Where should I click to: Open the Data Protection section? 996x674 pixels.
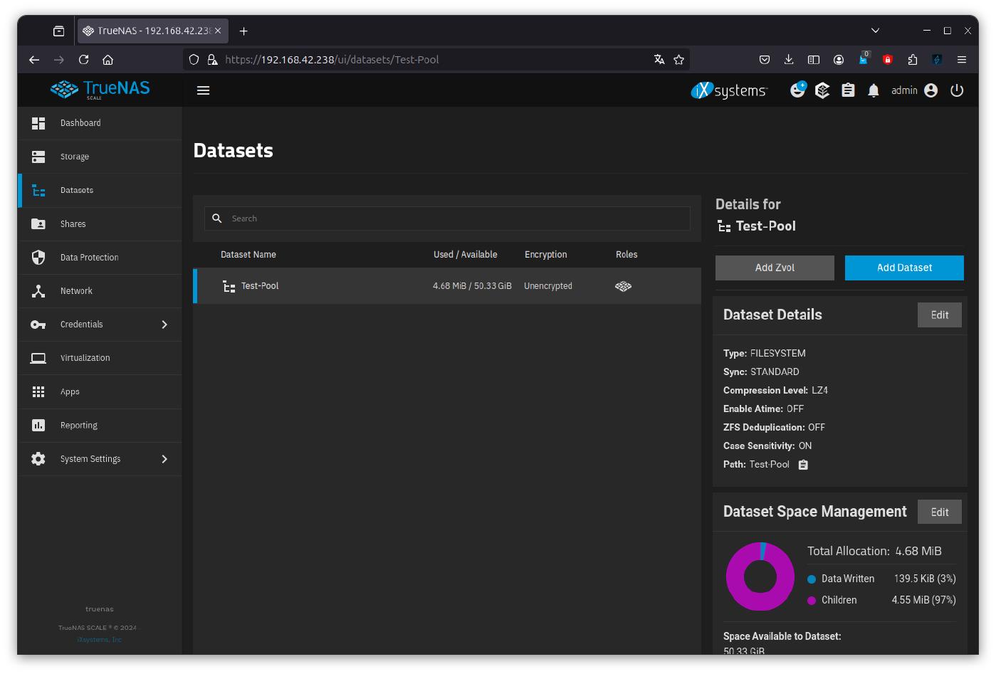pyautogui.click(x=89, y=258)
